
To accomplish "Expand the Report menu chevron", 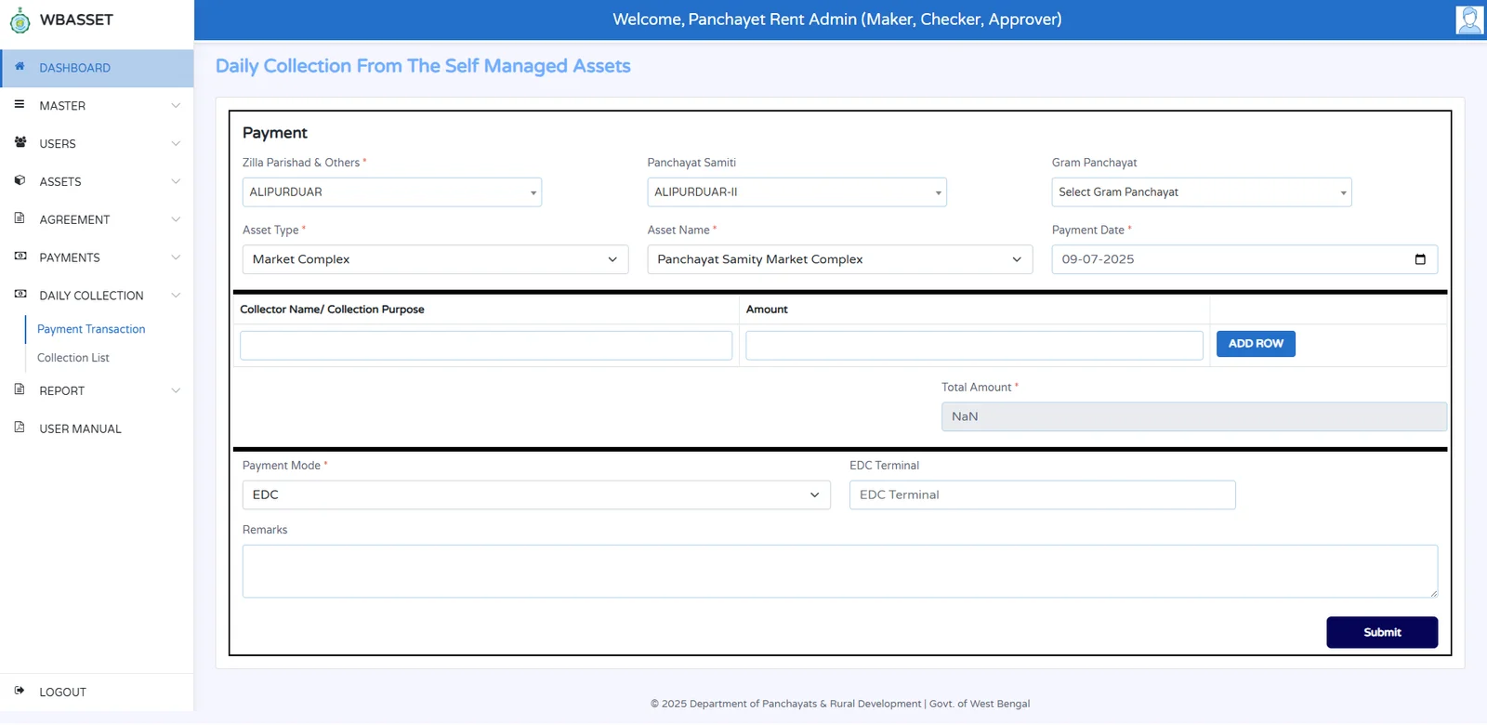I will (x=176, y=390).
